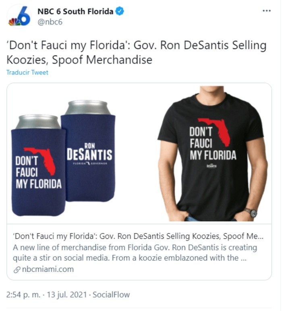Click the card description text

(135, 253)
